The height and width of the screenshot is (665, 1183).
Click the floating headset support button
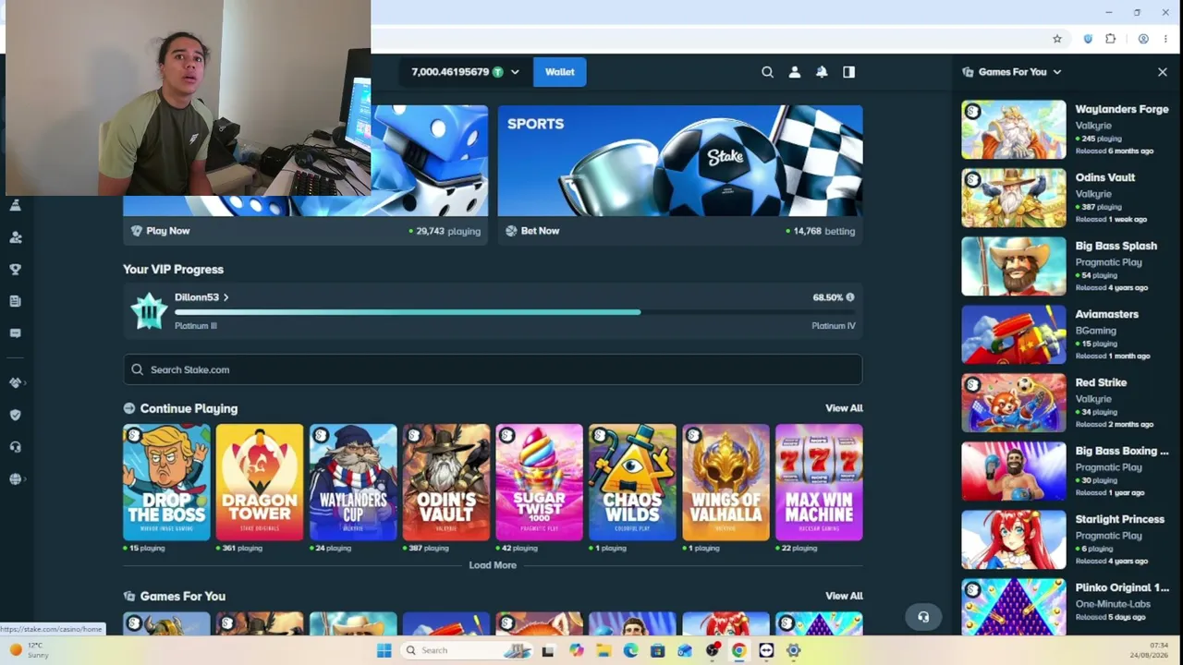(x=922, y=617)
